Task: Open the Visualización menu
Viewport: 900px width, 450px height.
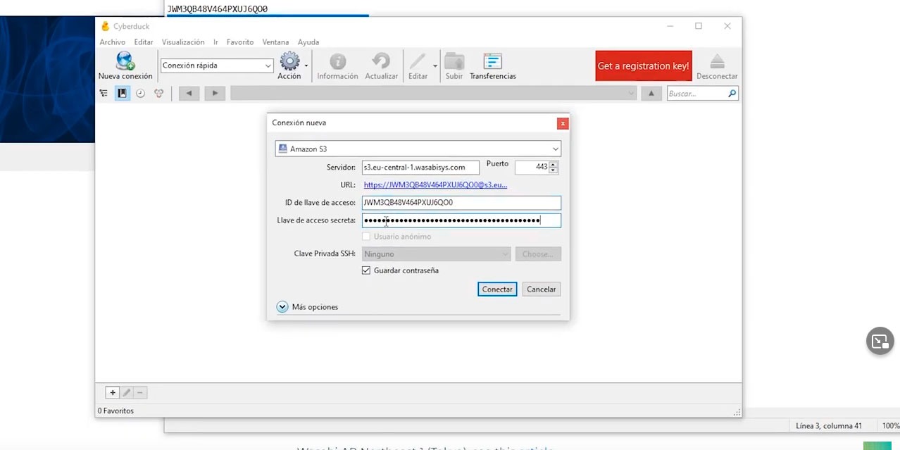Action: pyautogui.click(x=183, y=42)
